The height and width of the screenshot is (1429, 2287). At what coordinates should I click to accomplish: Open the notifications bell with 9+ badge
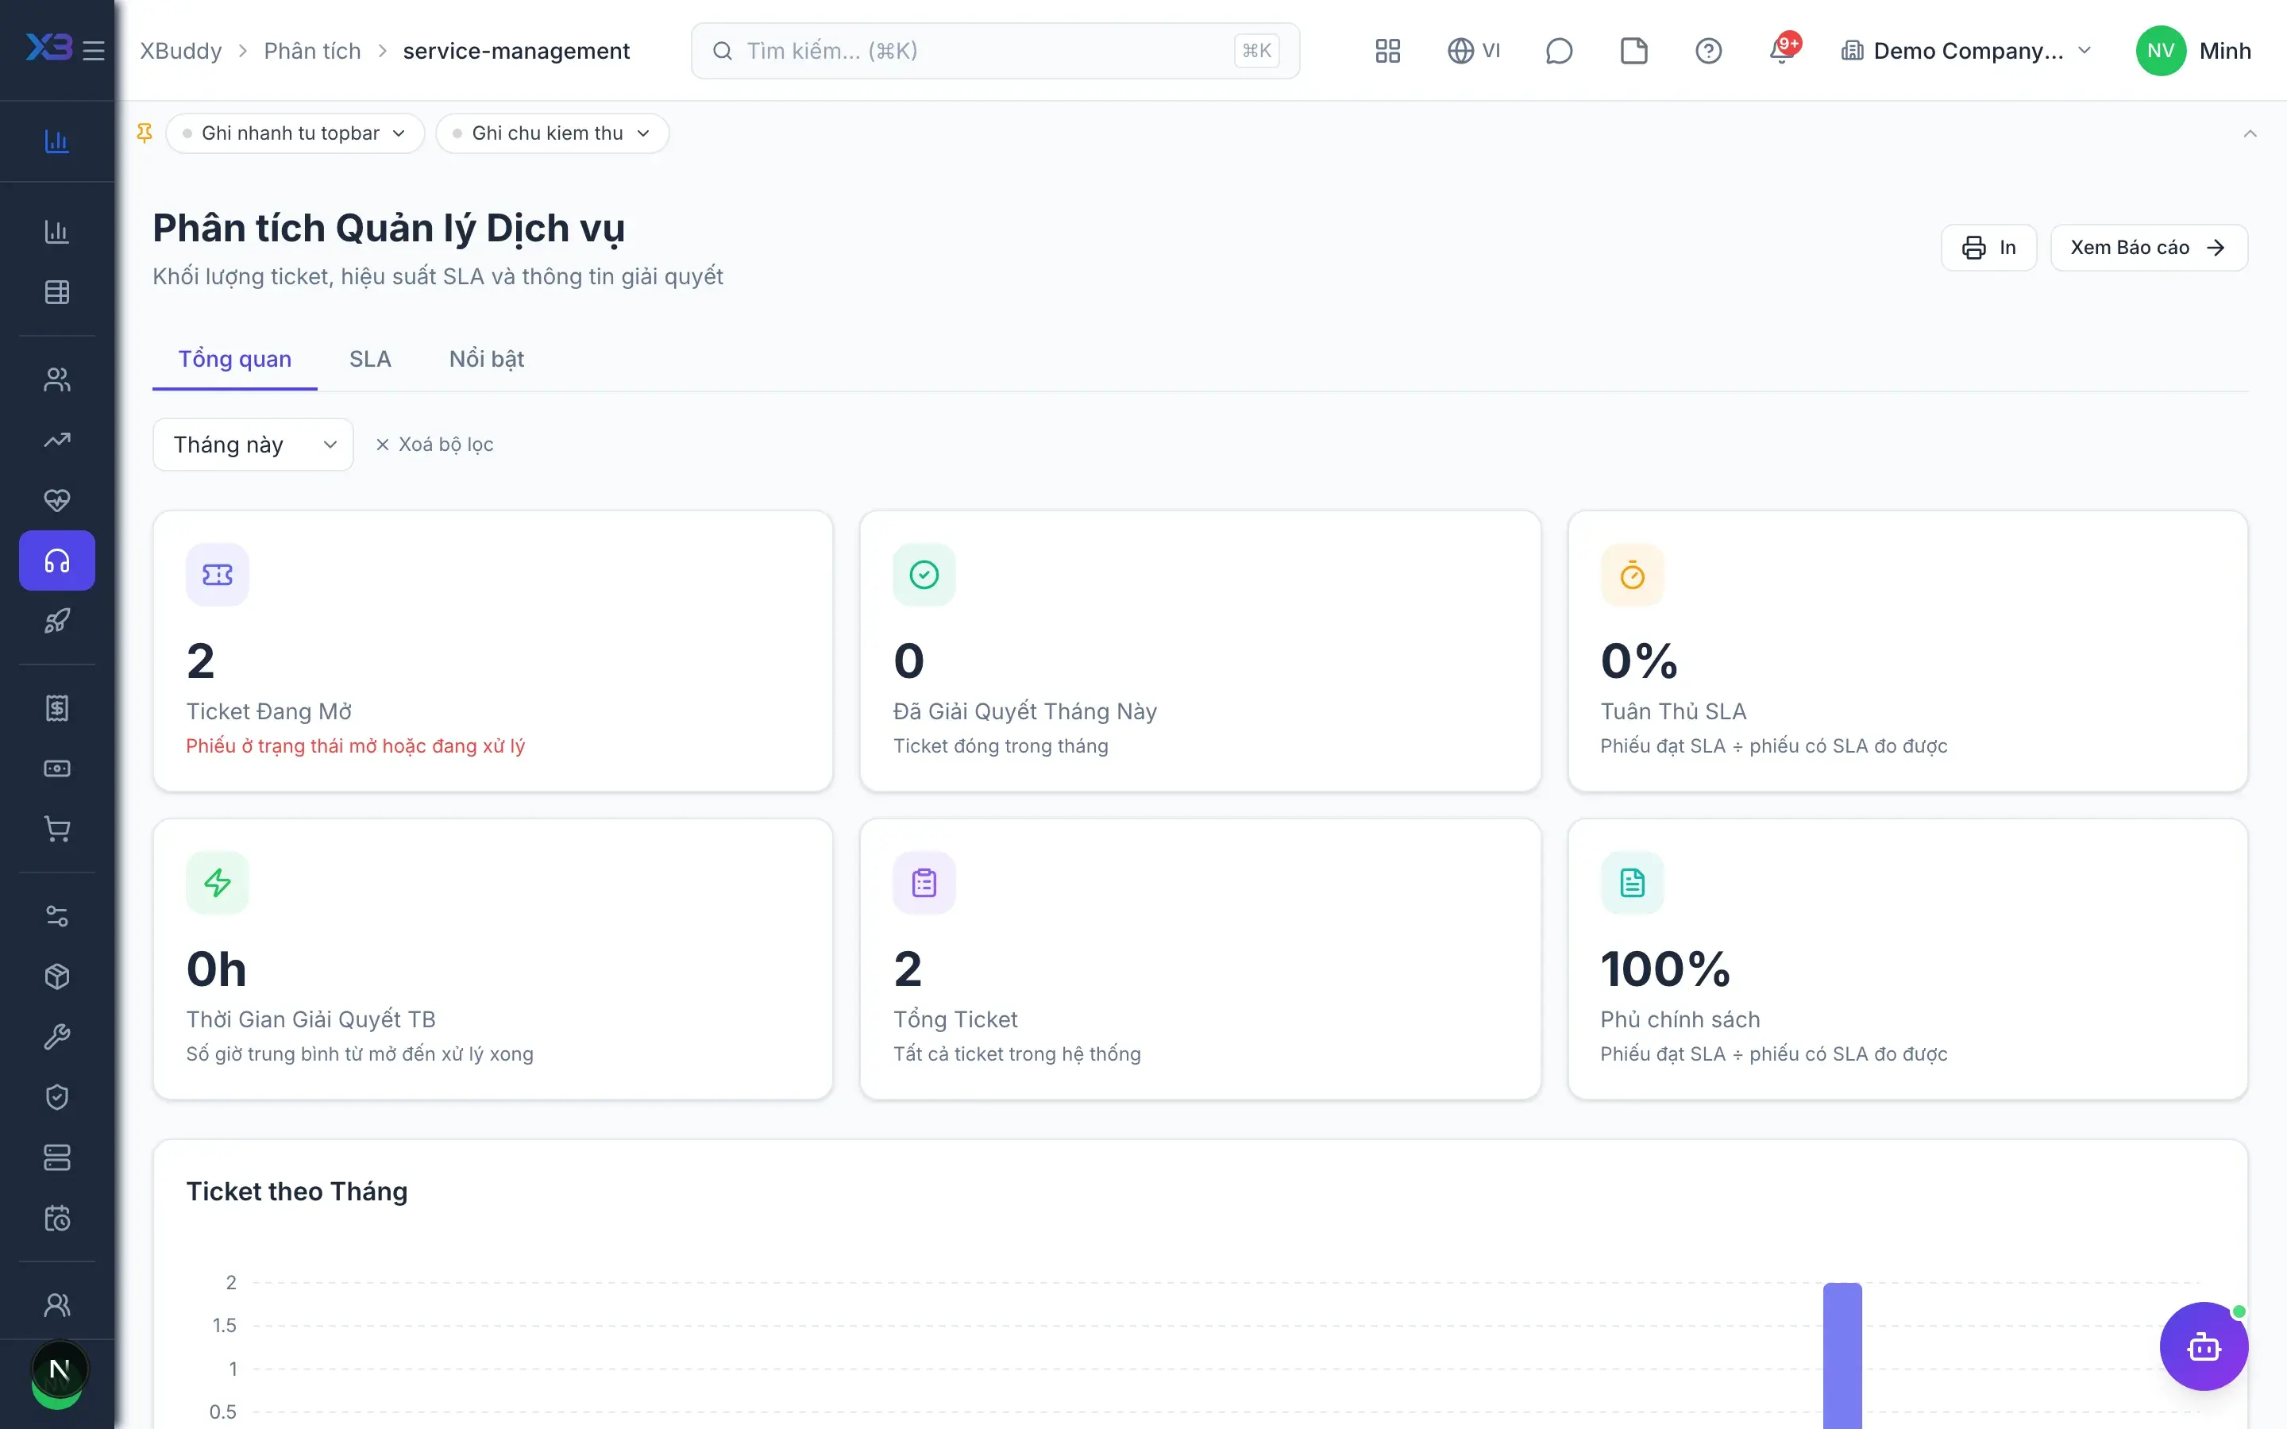[1782, 50]
